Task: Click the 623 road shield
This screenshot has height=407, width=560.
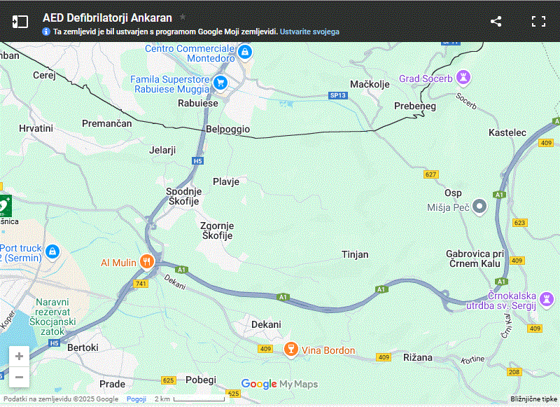Action: (519, 223)
